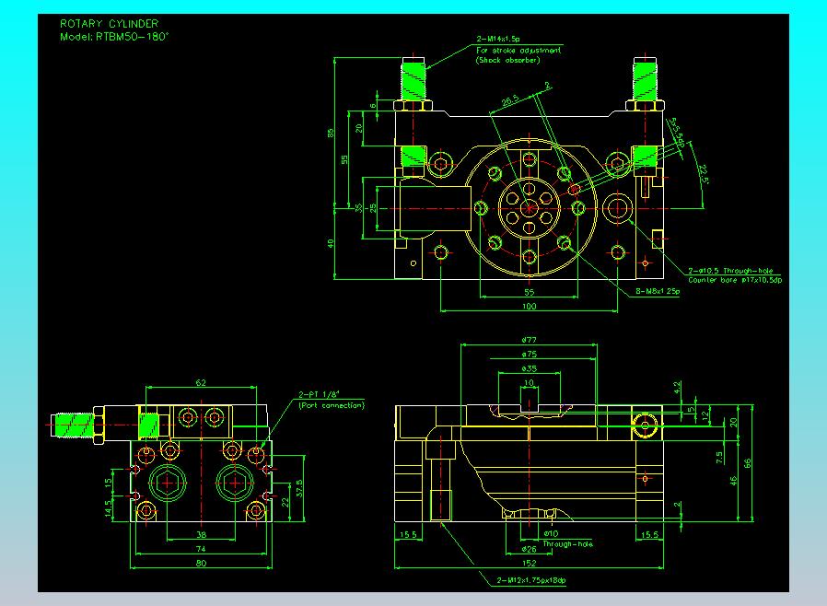827x606 pixels.
Task: Click the "7.5" dimension value
Action: click(x=718, y=458)
